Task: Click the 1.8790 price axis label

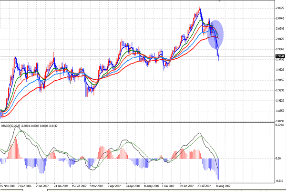Action: 280,122
